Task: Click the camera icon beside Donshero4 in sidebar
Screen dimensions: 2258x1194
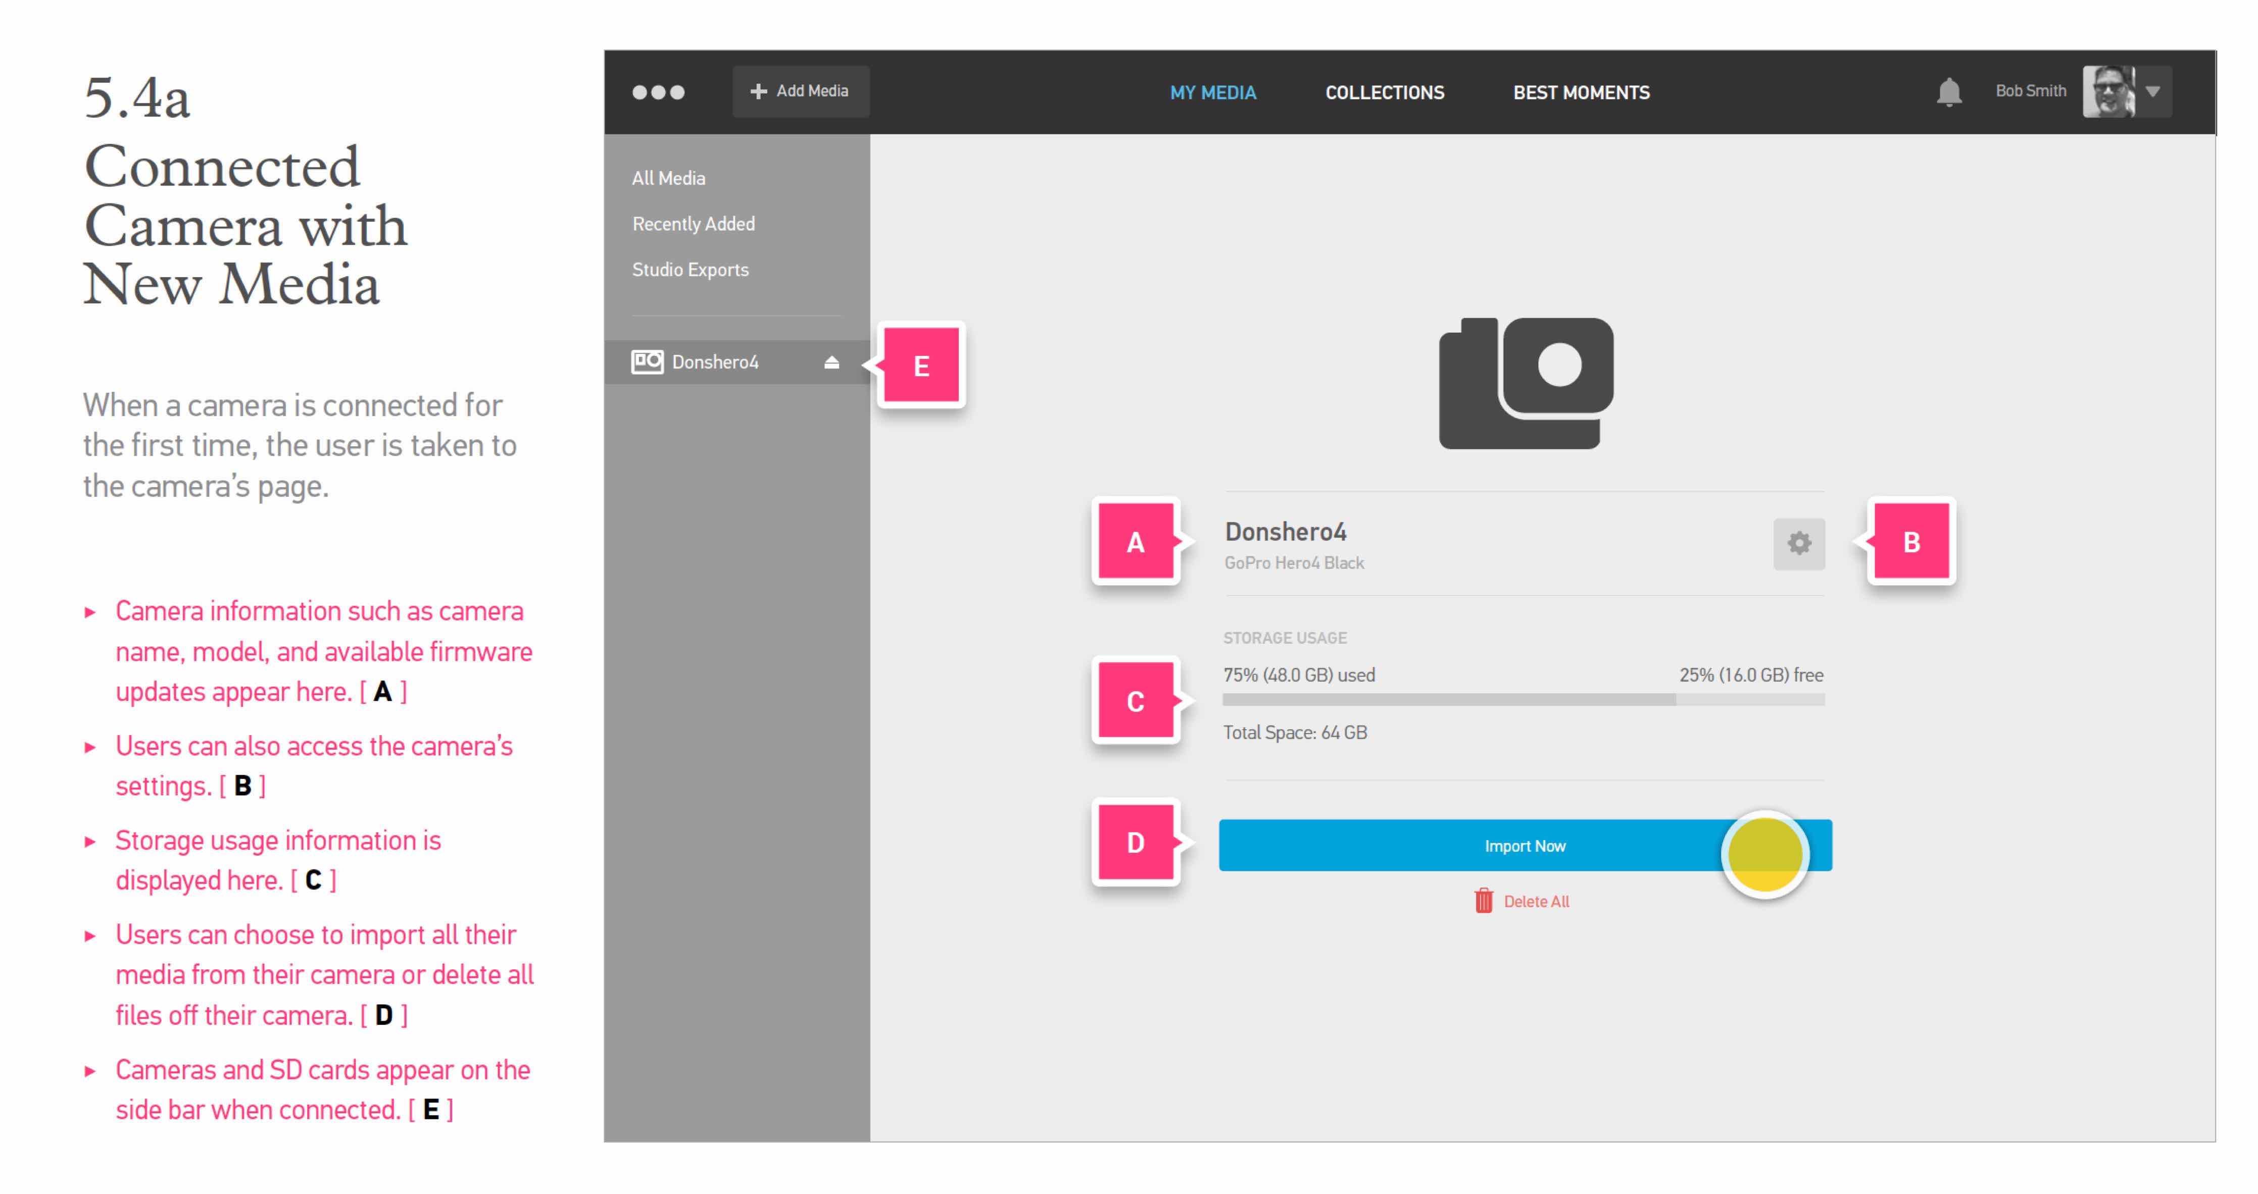Action: tap(647, 362)
